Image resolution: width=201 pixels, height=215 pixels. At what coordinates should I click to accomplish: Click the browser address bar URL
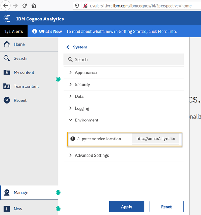(141, 6)
